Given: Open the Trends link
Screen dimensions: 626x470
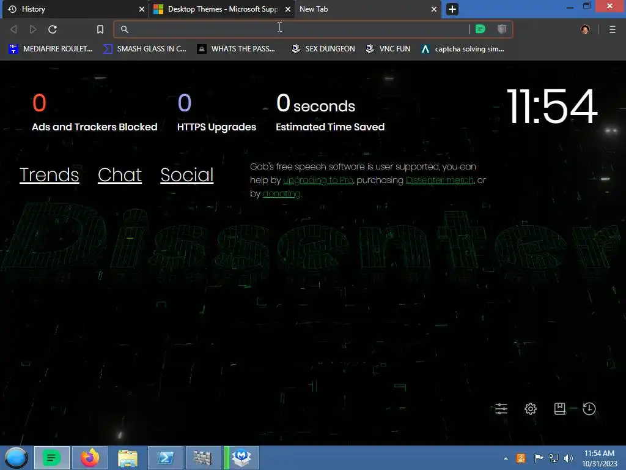Looking at the screenshot, I should point(49,174).
